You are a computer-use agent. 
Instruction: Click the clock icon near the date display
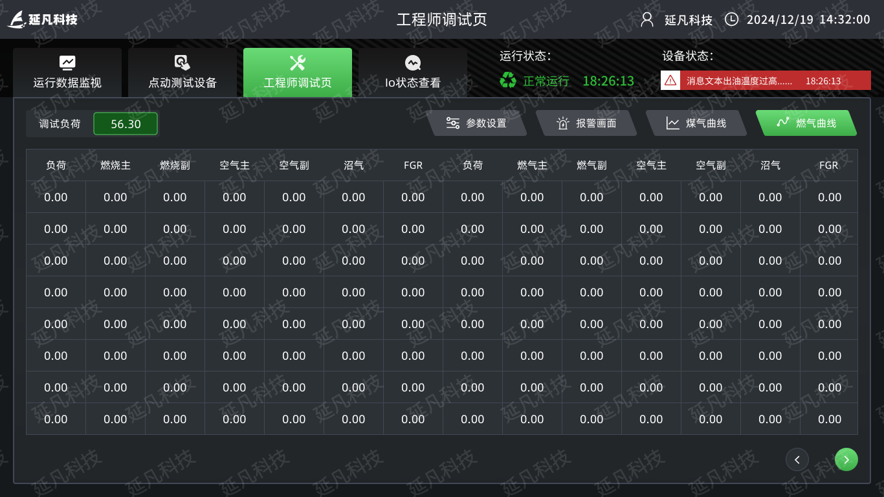pos(732,19)
